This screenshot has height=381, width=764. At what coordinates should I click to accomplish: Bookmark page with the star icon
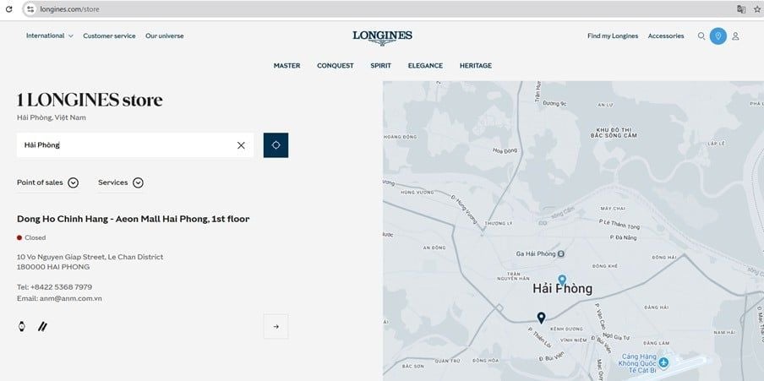click(756, 9)
